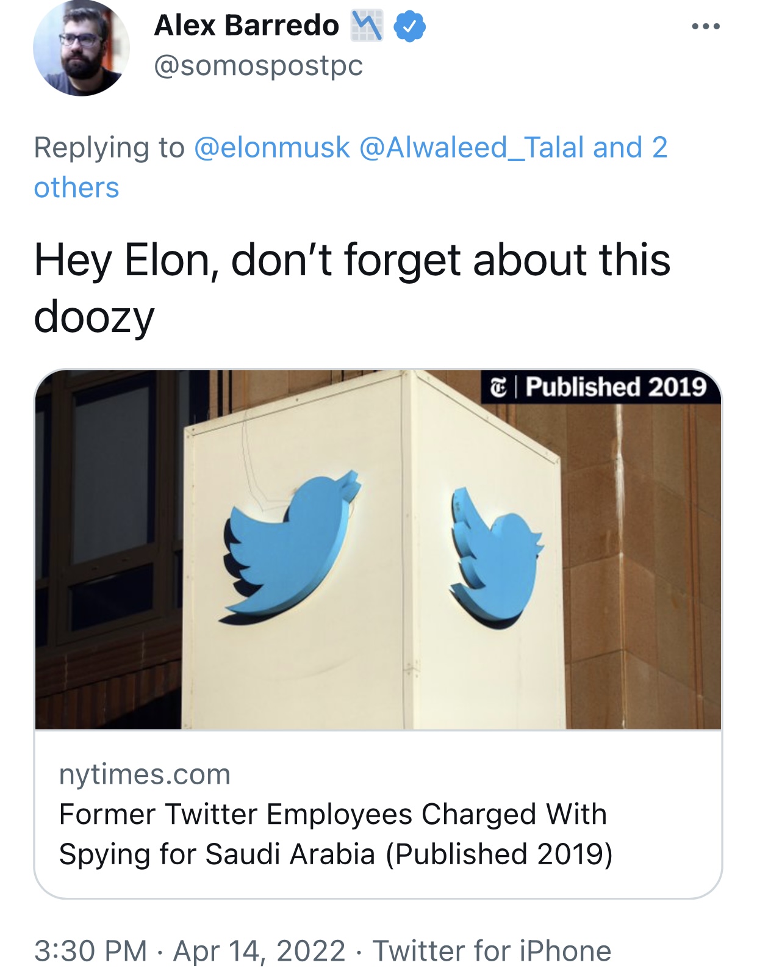Open the Alex Barredo display name

click(246, 26)
